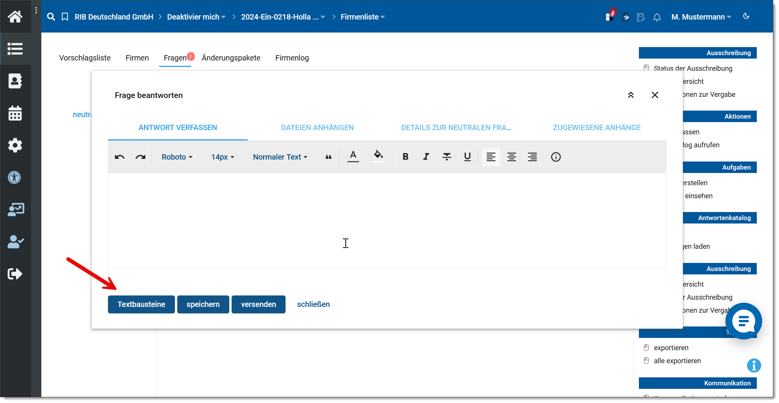Open the home icon in sidebar

click(x=15, y=17)
